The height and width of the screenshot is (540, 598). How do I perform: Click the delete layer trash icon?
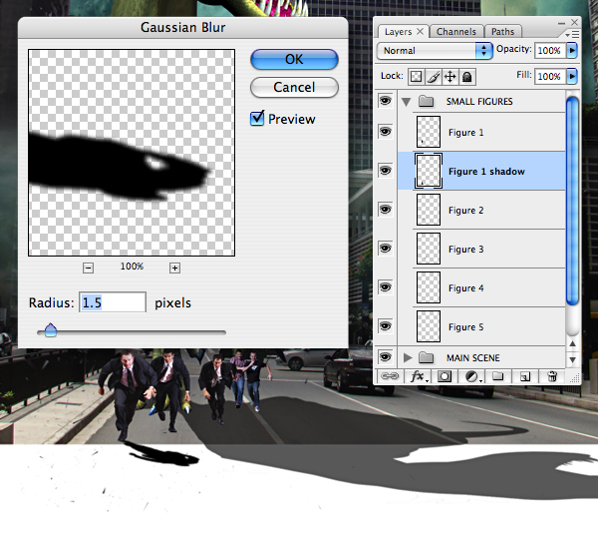(551, 376)
